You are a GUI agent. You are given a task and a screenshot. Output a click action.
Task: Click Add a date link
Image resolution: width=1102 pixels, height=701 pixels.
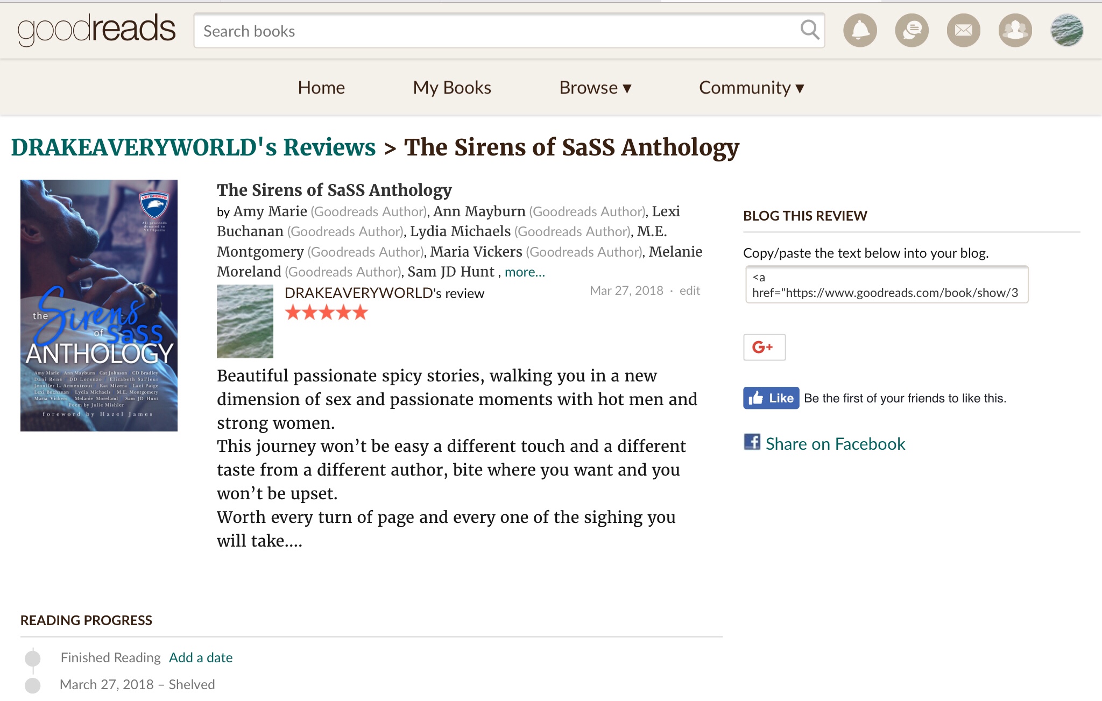pos(201,657)
